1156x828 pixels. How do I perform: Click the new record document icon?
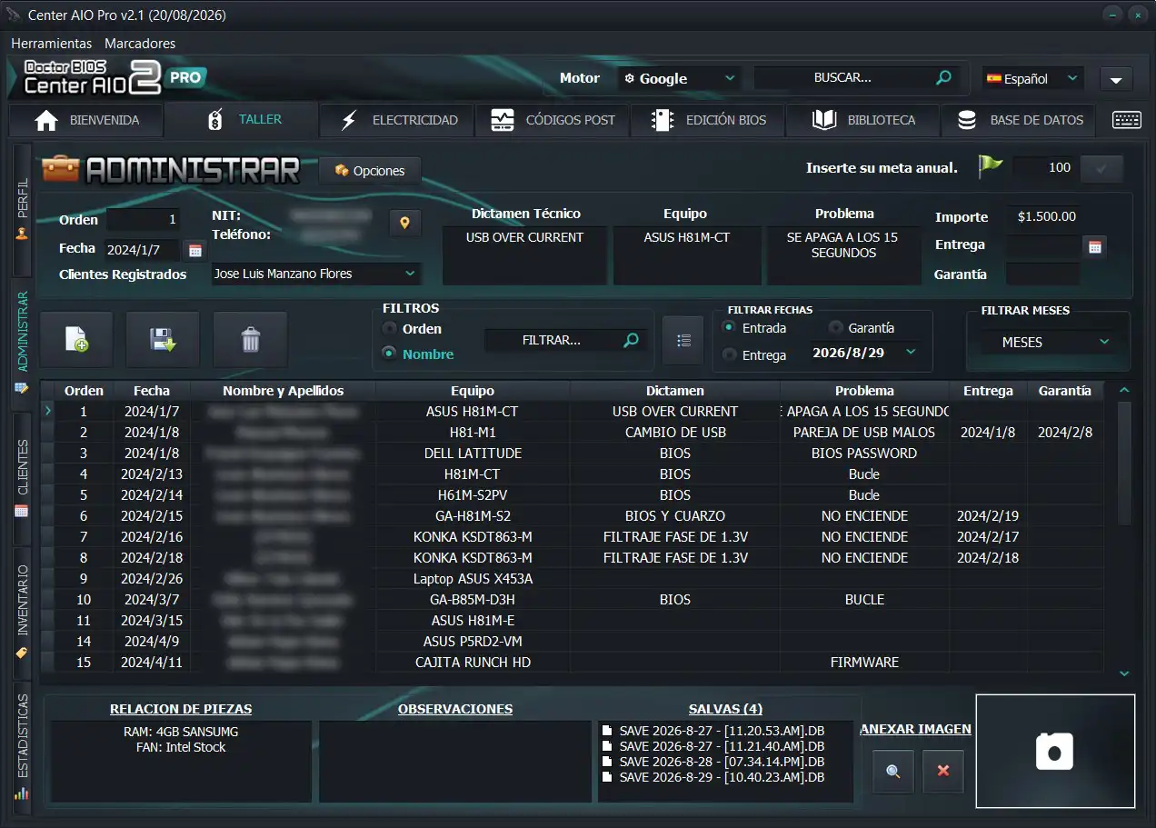[x=76, y=340]
